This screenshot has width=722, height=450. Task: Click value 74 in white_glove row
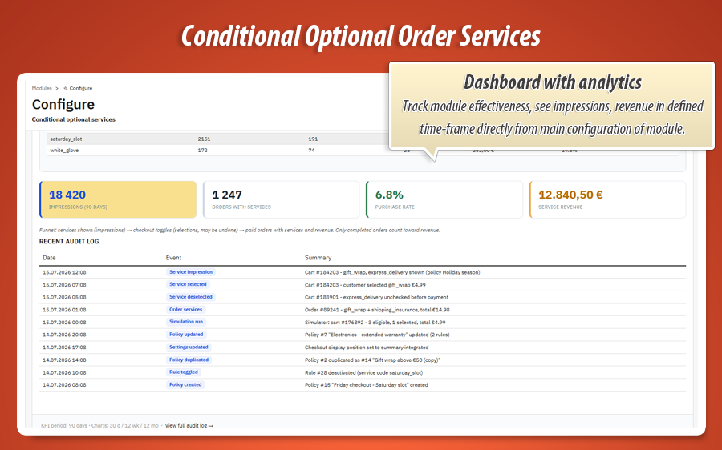(312, 151)
